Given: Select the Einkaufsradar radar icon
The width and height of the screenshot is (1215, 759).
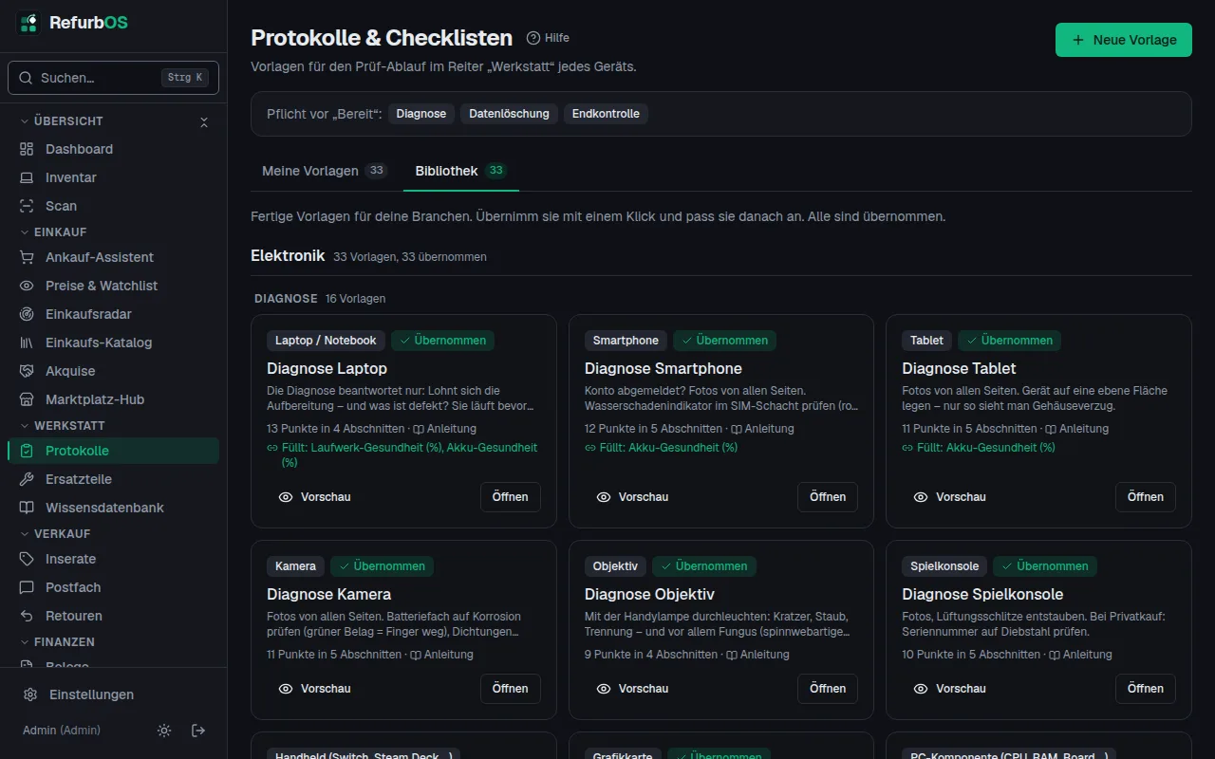Looking at the screenshot, I should click(27, 314).
